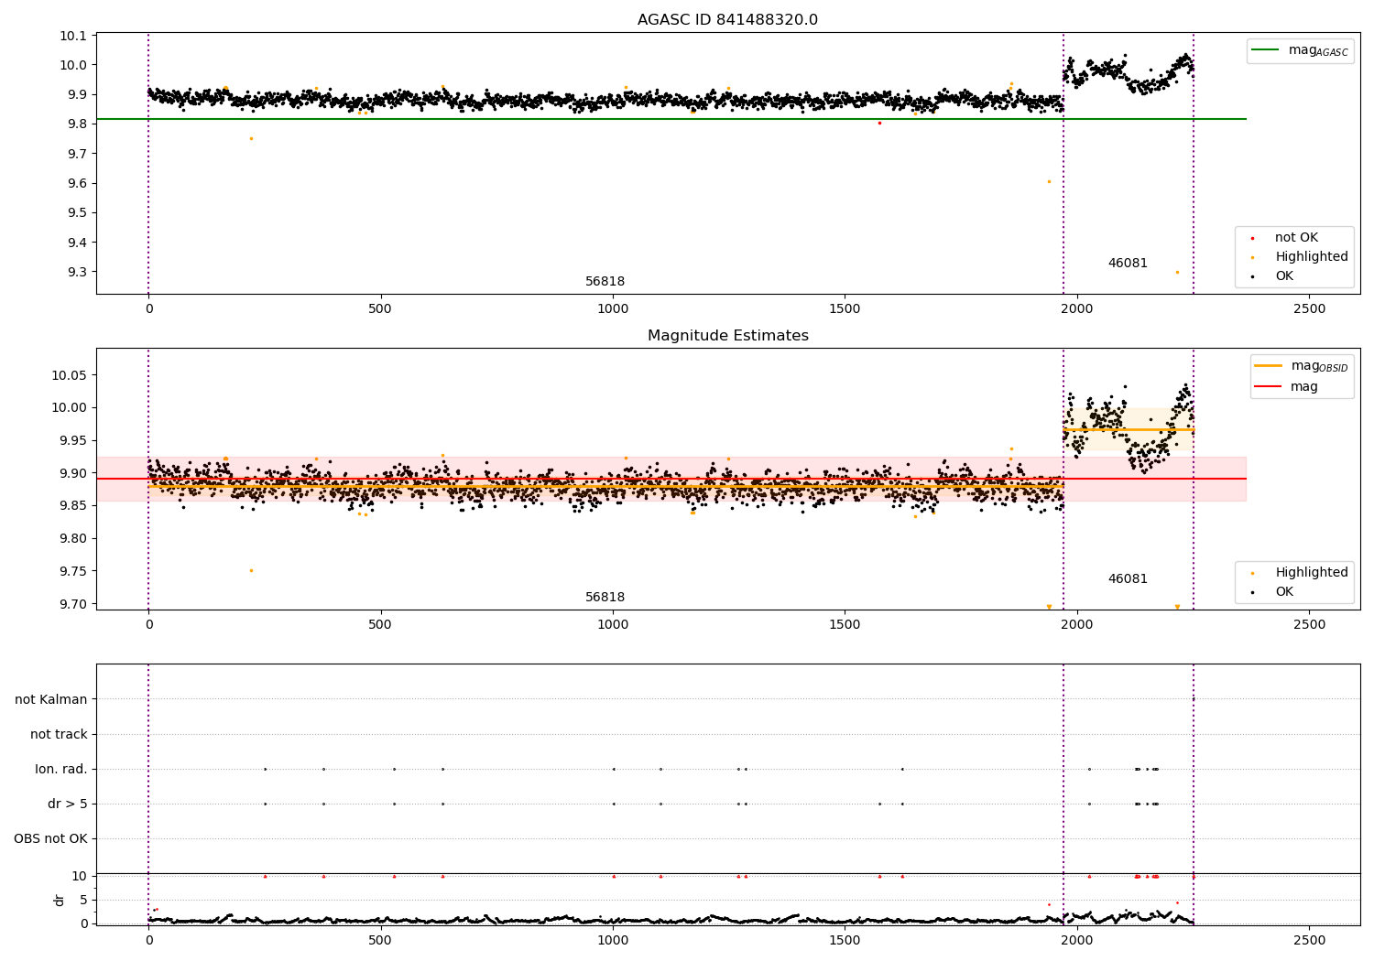Image resolution: width=1374 pixels, height=961 pixels.
Task: Click the rotated "dr" y-axis label
Action: point(60,900)
